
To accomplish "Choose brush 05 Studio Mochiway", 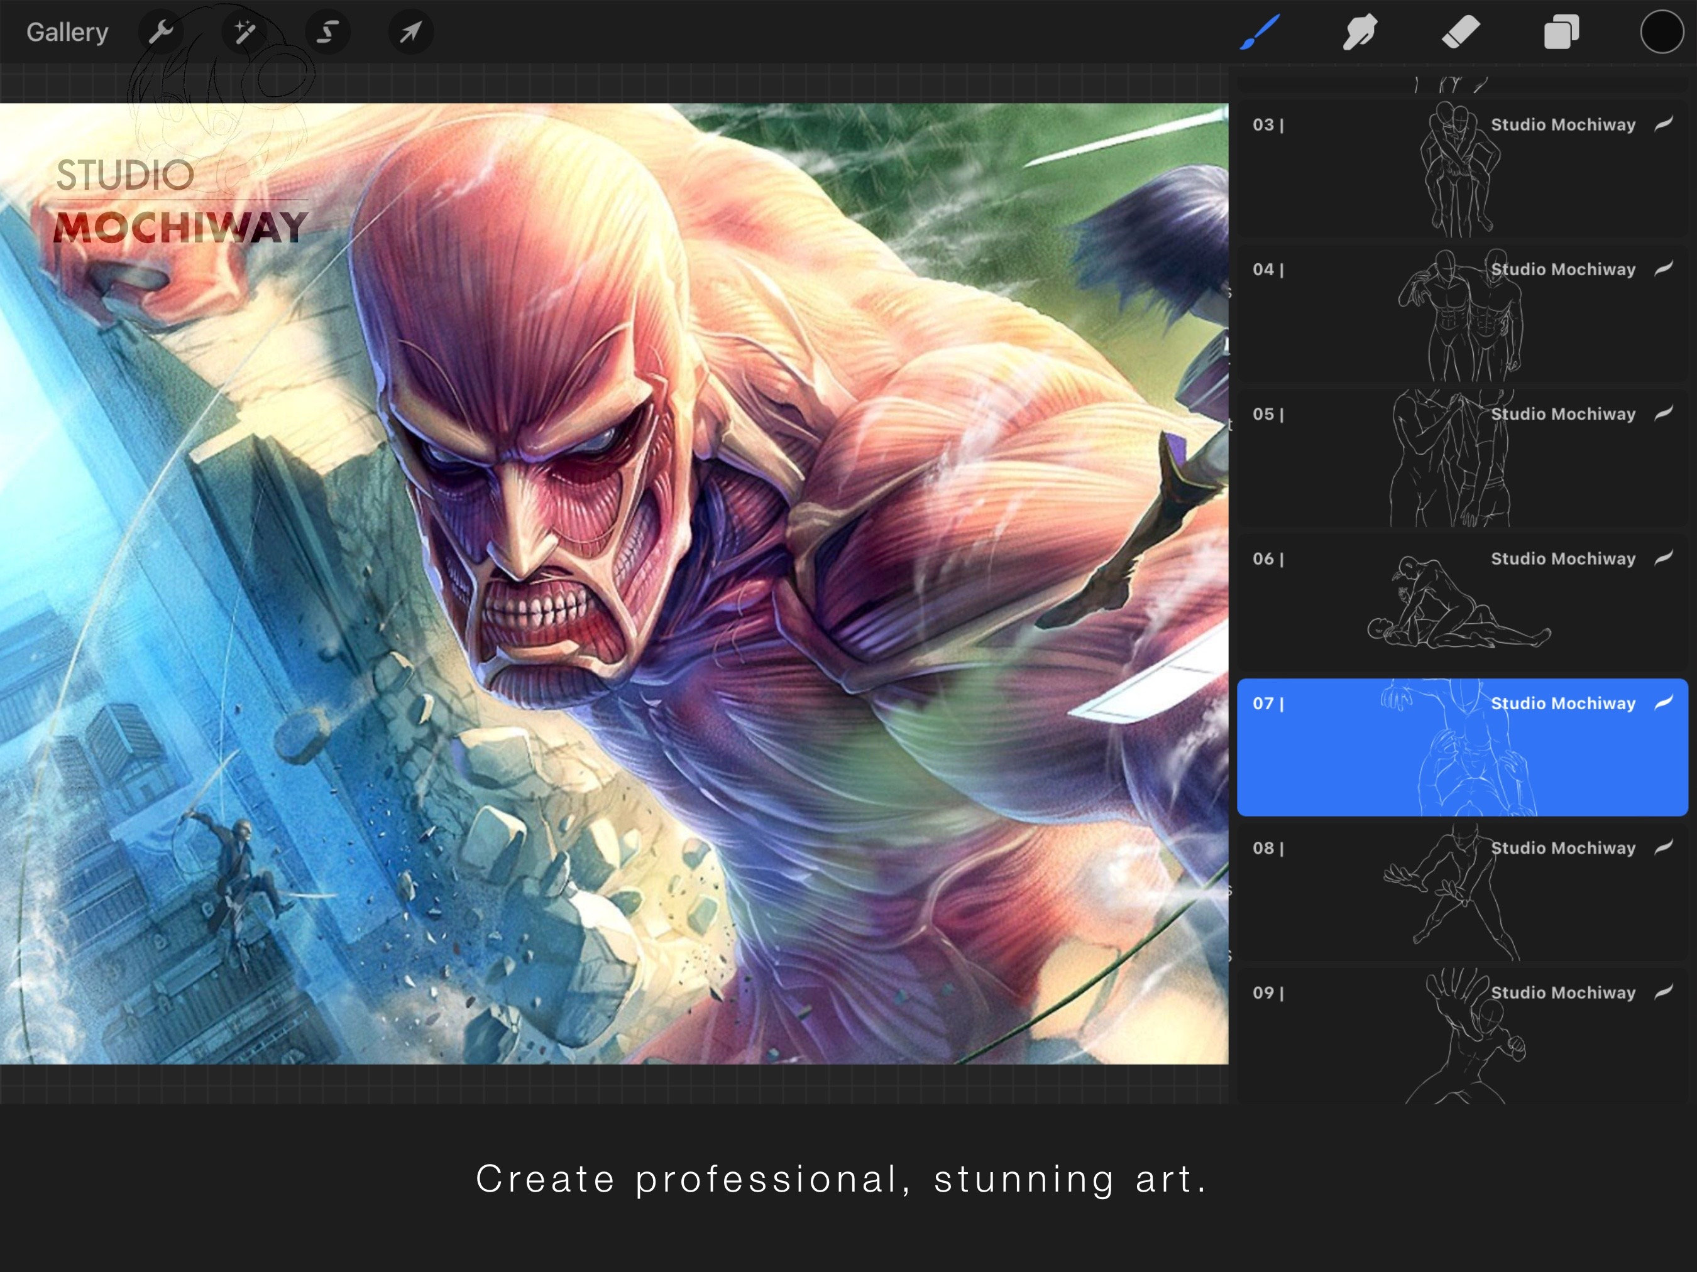I will pyautogui.click(x=1462, y=458).
